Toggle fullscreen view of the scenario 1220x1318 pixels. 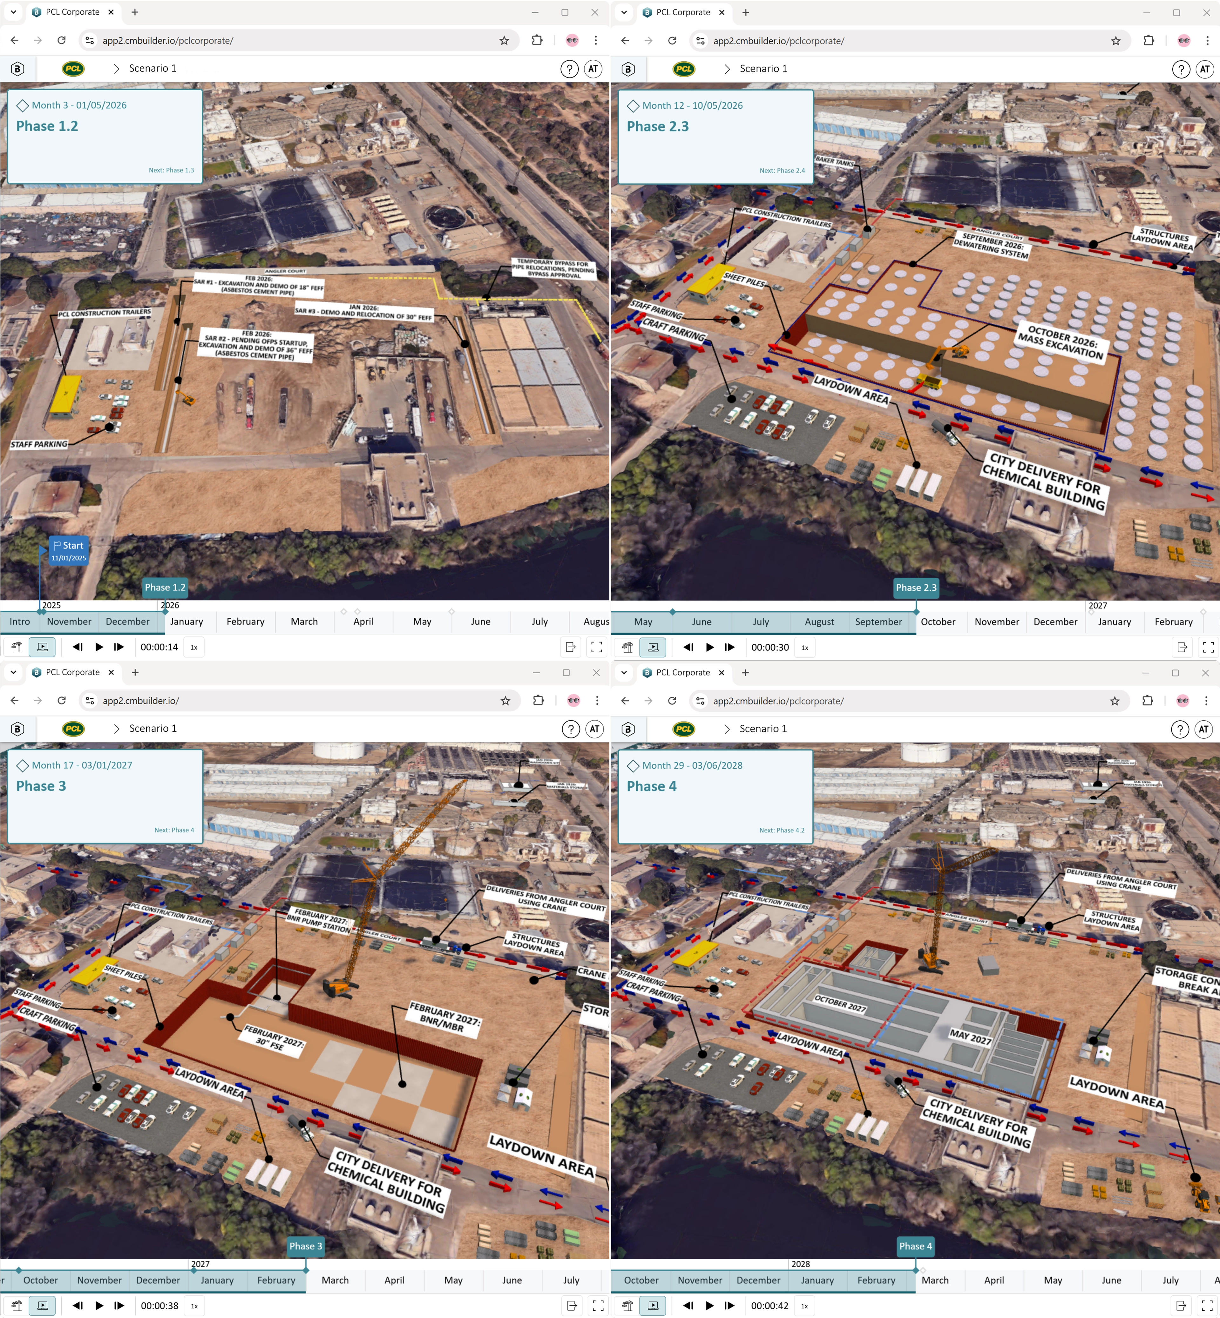click(x=596, y=647)
